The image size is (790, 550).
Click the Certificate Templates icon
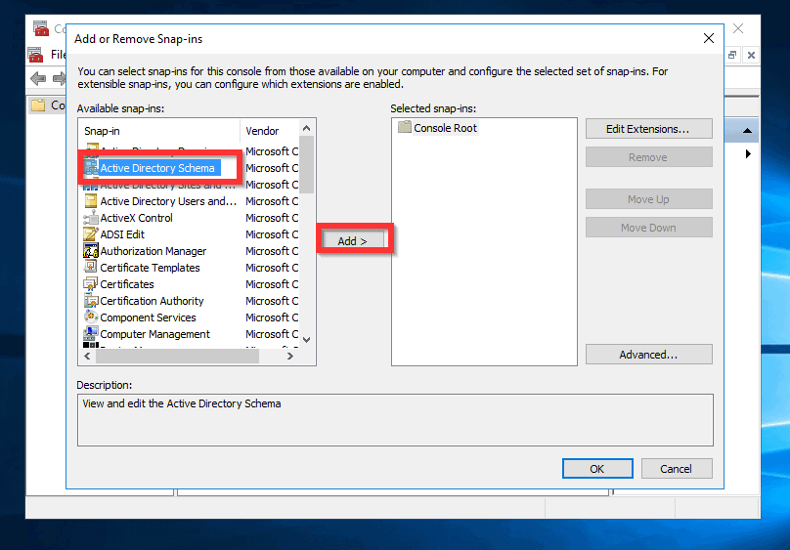(x=91, y=268)
